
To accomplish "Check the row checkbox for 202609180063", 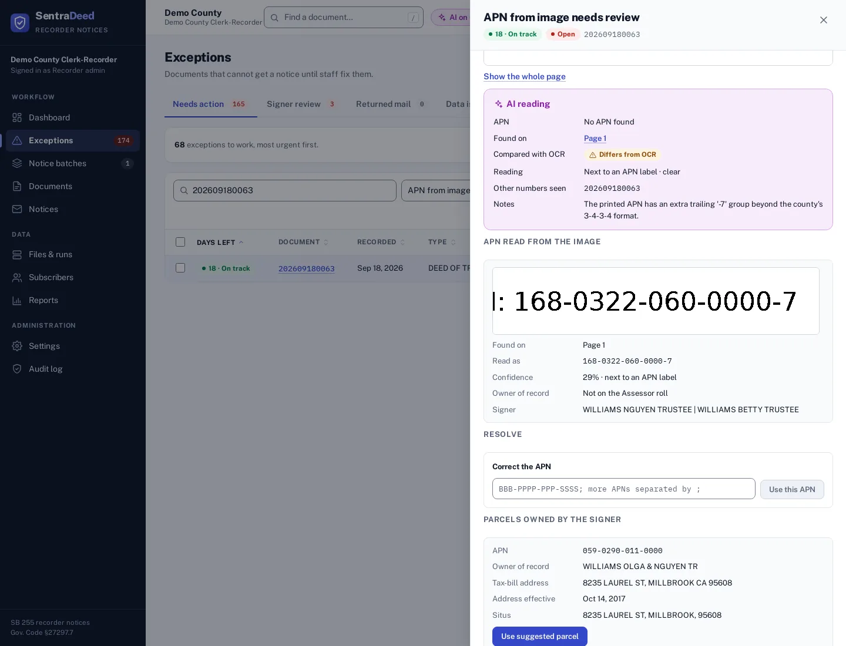I will coord(180,268).
